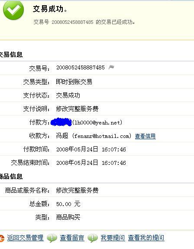Click the green bubble icon before 我要提问
This screenshot has width=194, height=249.
(x=92, y=238)
